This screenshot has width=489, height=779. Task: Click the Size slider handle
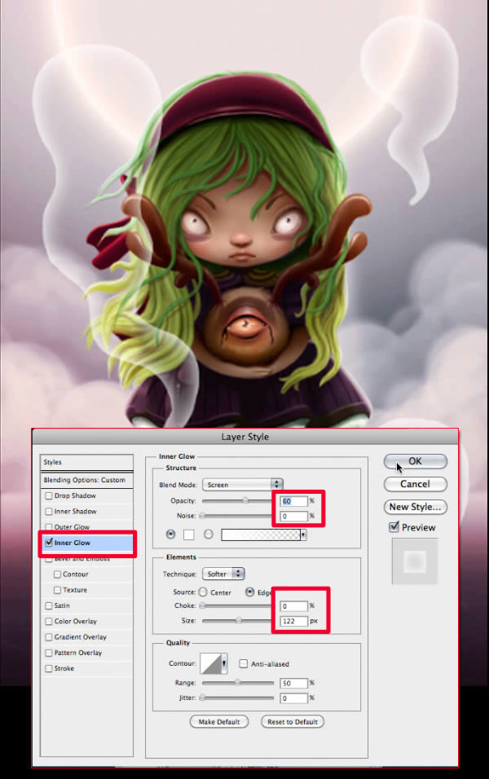239,621
